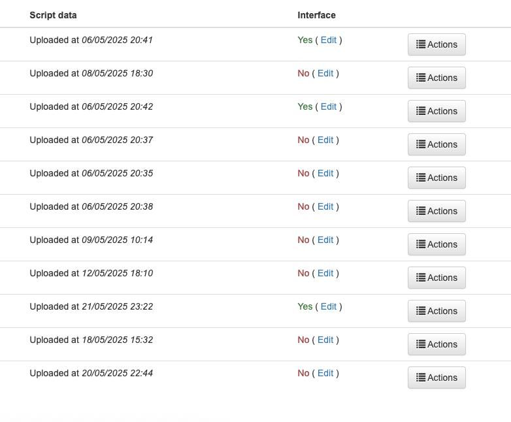This screenshot has height=422, width=511.
Task: Click the Script data column header
Action: [53, 15]
